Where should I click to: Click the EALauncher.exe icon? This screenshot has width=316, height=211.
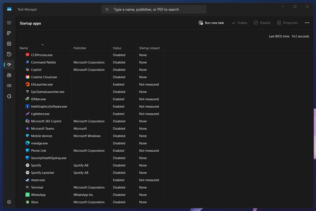[27, 84]
